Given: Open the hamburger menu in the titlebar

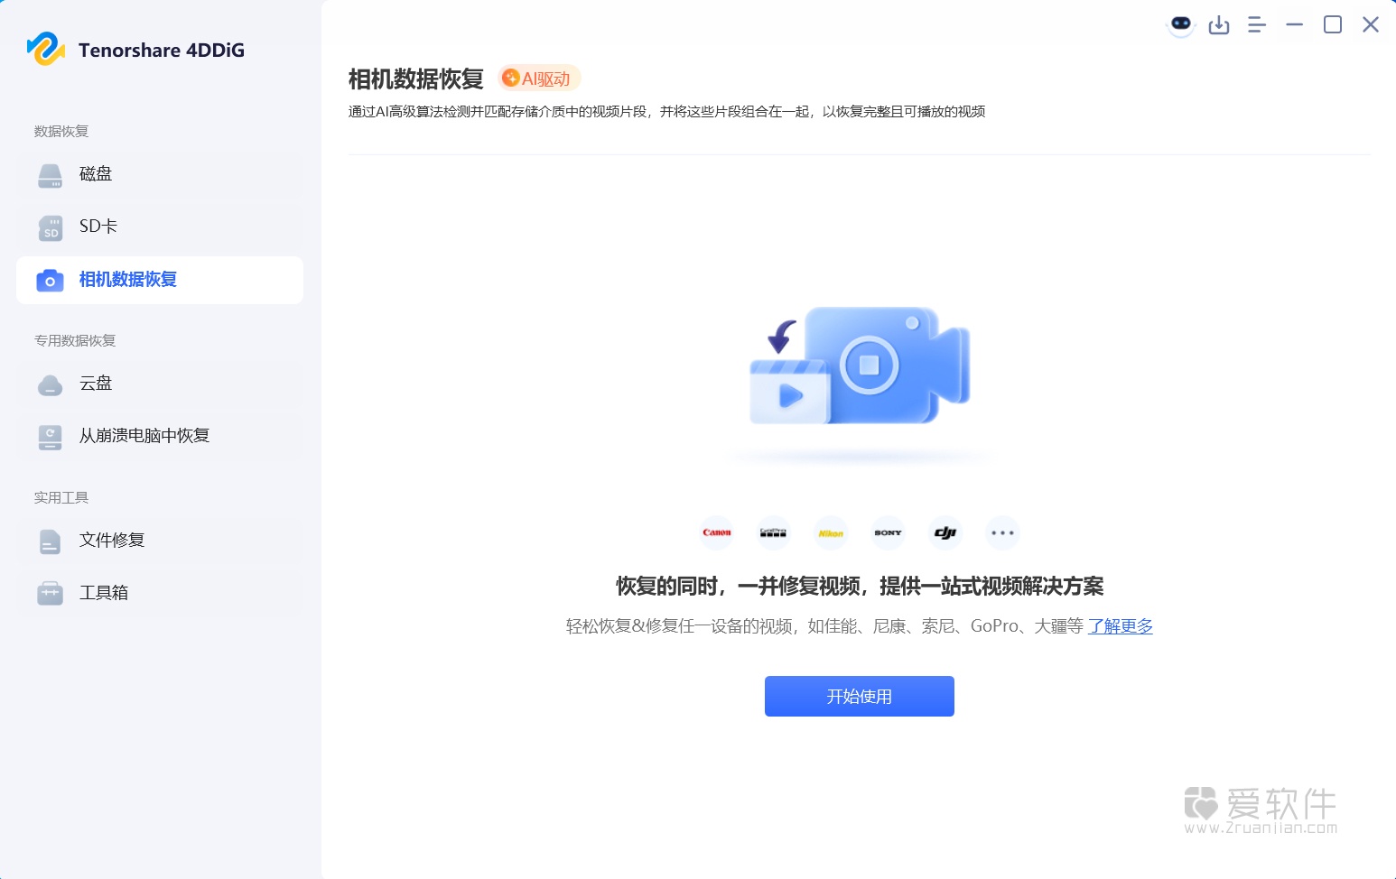Looking at the screenshot, I should tap(1256, 24).
